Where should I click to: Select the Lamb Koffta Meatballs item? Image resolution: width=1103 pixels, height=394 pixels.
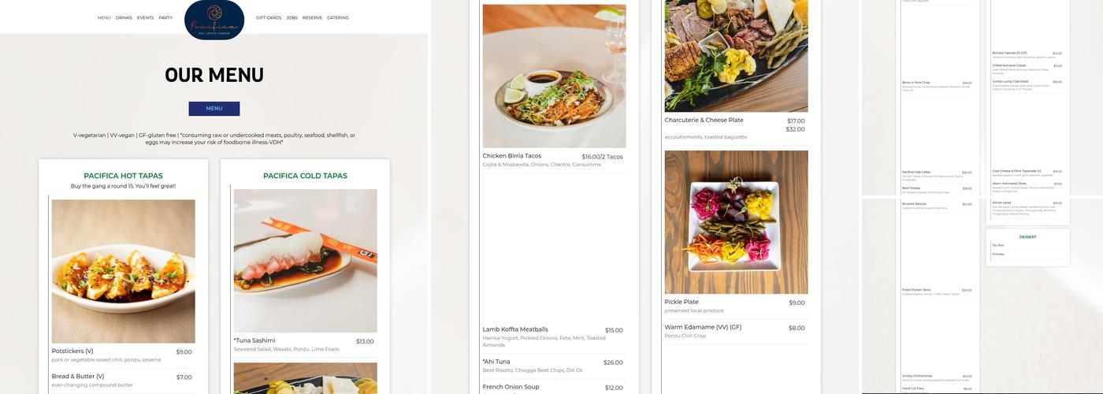coord(553,337)
